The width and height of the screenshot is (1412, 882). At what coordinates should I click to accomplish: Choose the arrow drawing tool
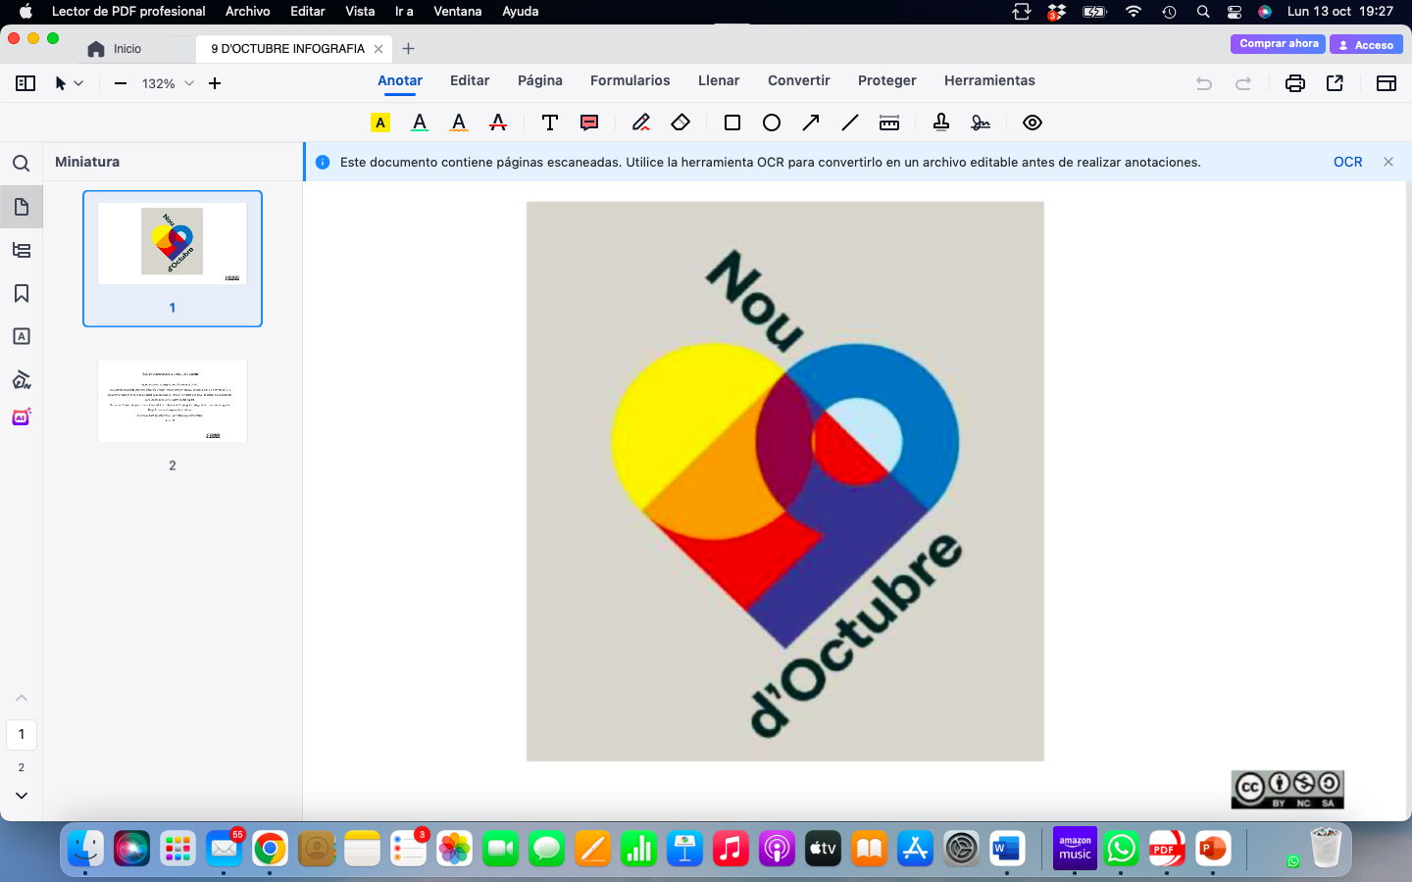click(x=811, y=122)
